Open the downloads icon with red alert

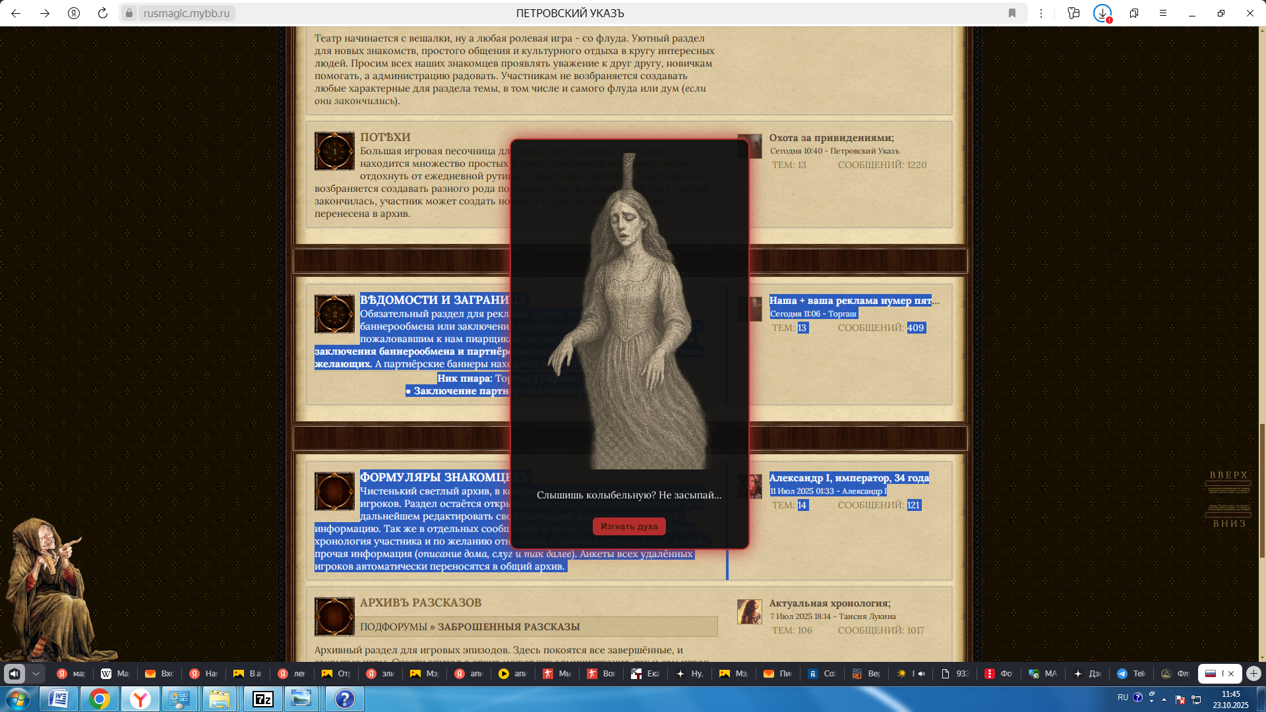1102,13
